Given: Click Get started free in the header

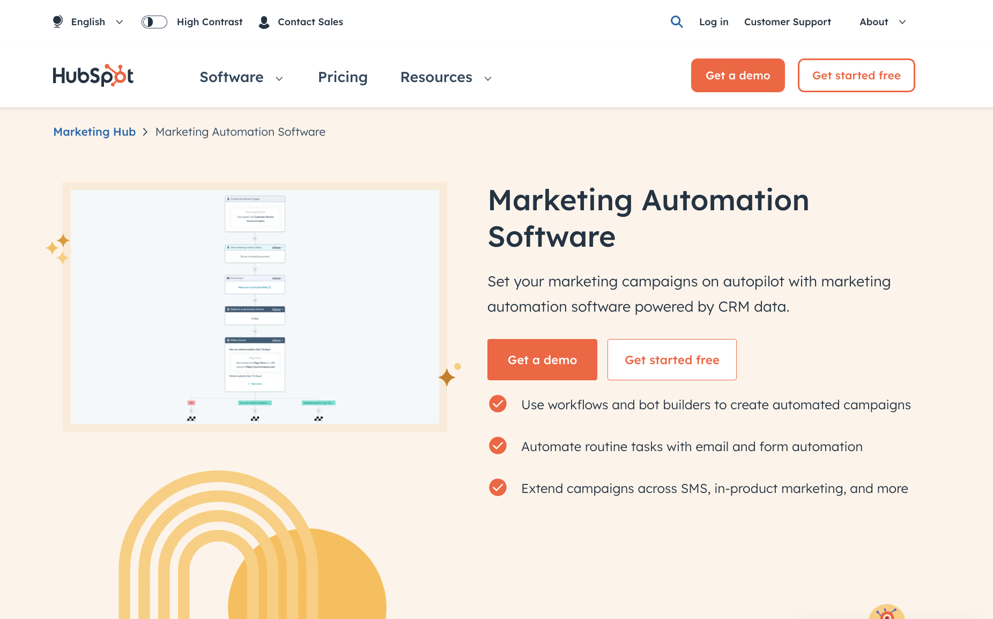Looking at the screenshot, I should [856, 76].
